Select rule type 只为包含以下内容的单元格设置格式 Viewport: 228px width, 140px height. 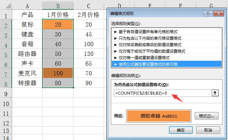tap(167, 38)
